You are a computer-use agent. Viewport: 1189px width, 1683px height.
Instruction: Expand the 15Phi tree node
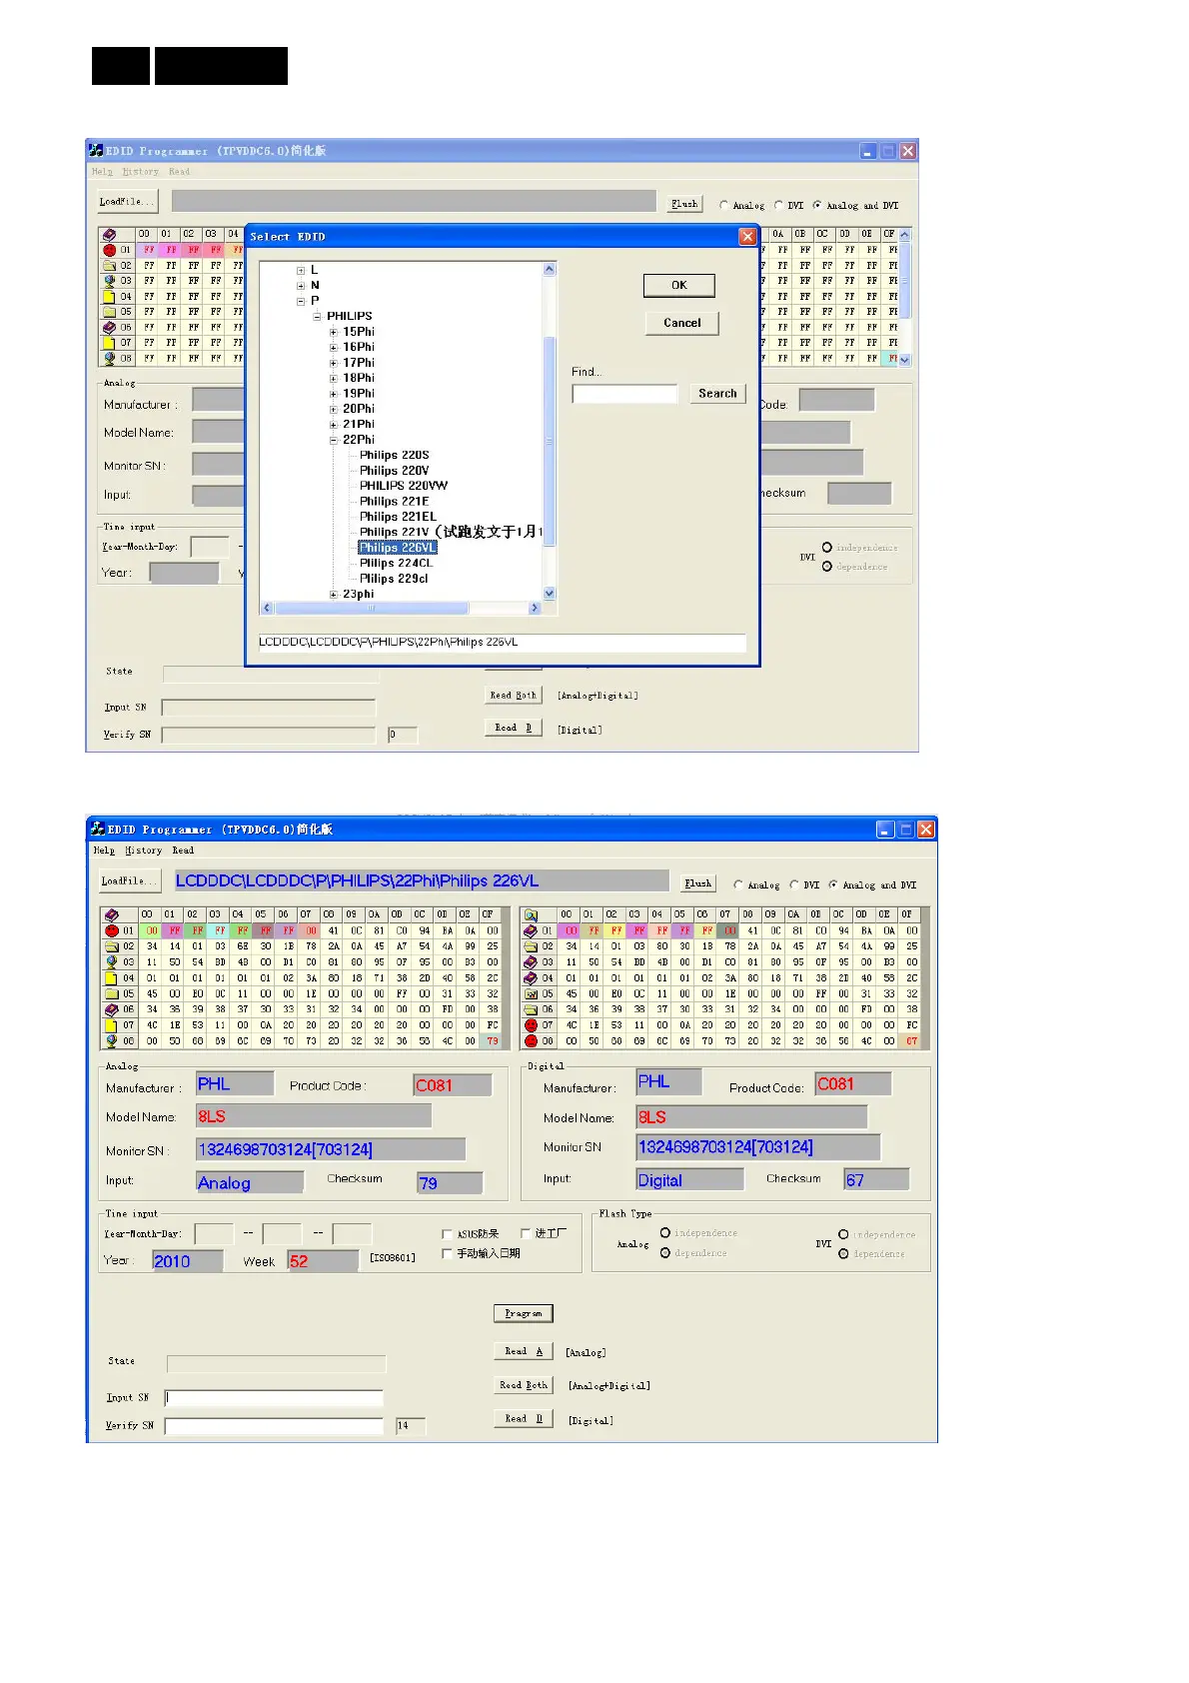pyautogui.click(x=334, y=332)
